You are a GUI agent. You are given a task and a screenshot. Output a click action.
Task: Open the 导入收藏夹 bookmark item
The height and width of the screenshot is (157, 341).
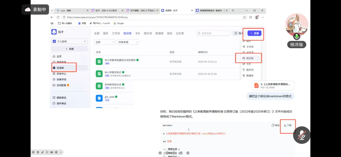(65, 23)
